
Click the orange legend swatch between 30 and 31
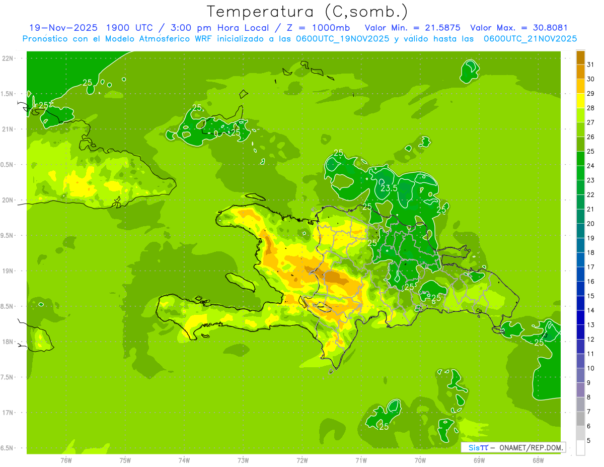580,72
